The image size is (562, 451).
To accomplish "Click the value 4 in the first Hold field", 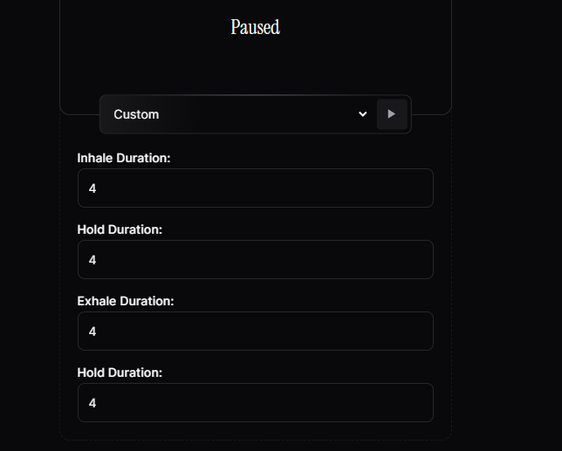I will (x=93, y=260).
